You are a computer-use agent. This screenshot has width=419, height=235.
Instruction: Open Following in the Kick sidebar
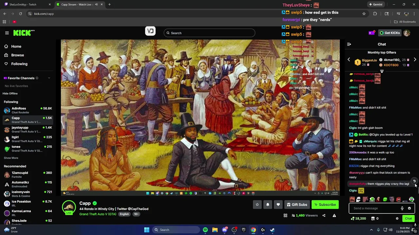pyautogui.click(x=19, y=64)
